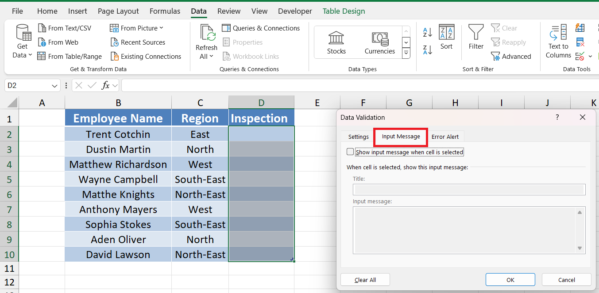This screenshot has width=599, height=293.
Task: Click Cancel in Data Validation dialog
Action: (566, 280)
